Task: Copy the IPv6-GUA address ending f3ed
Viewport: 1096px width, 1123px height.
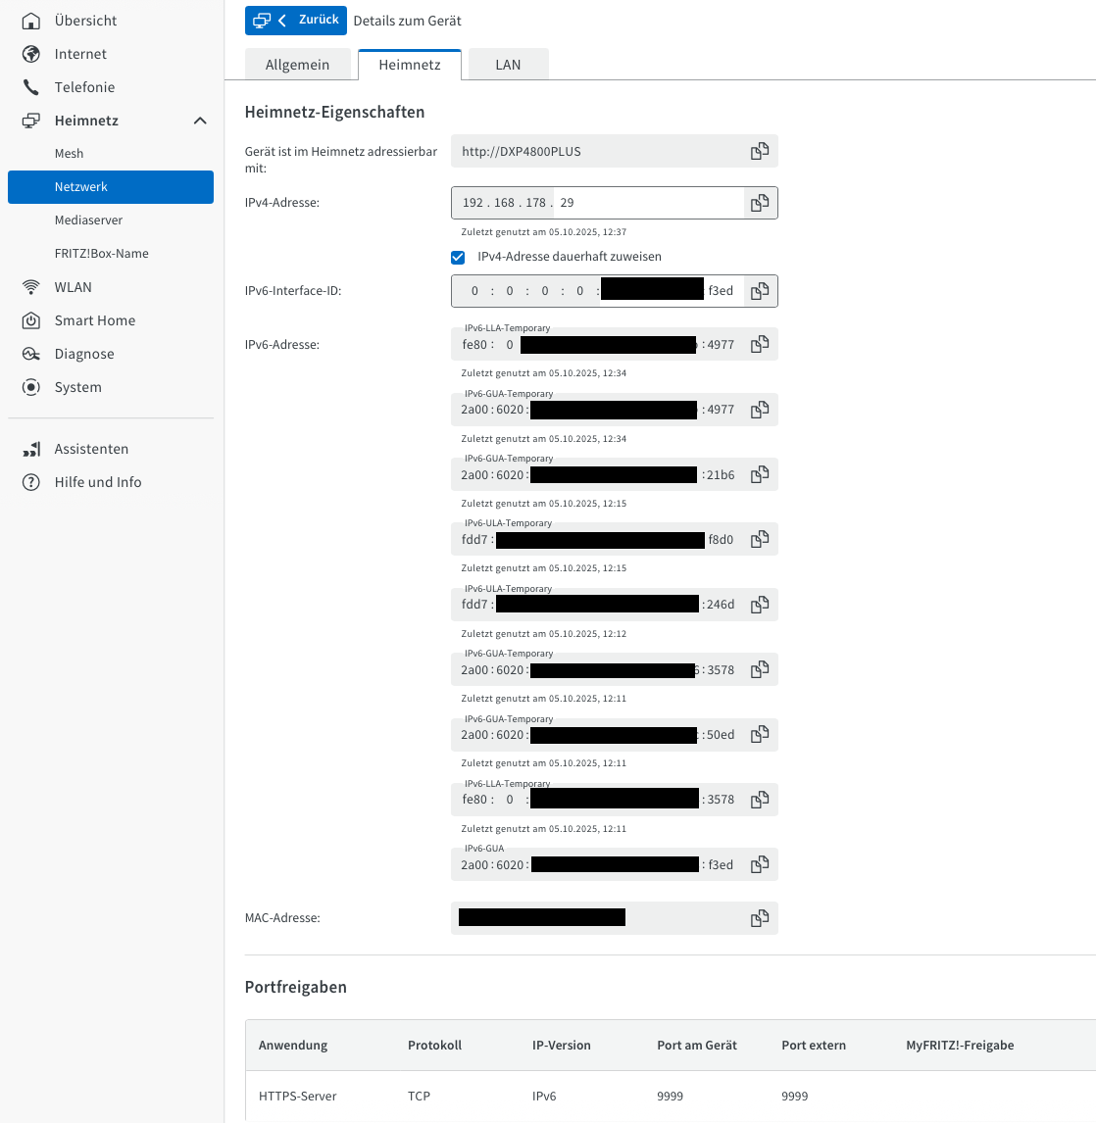Action: (760, 864)
